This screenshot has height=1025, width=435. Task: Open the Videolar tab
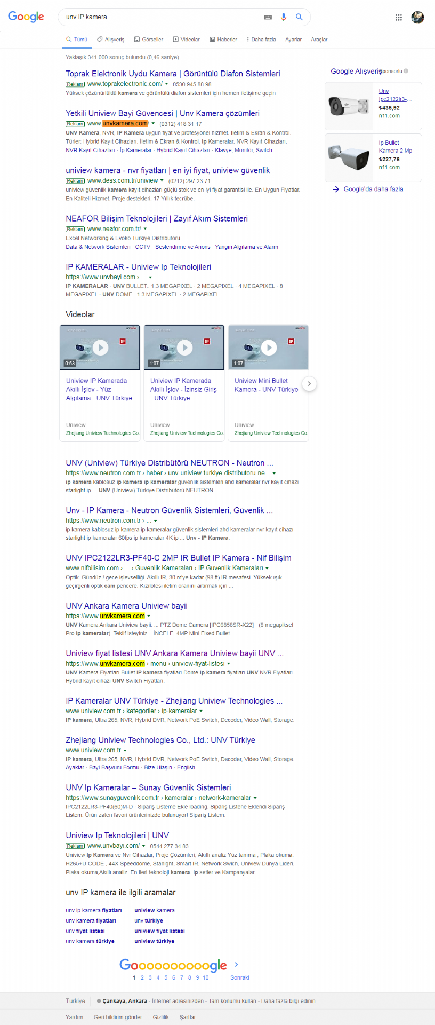click(x=187, y=40)
